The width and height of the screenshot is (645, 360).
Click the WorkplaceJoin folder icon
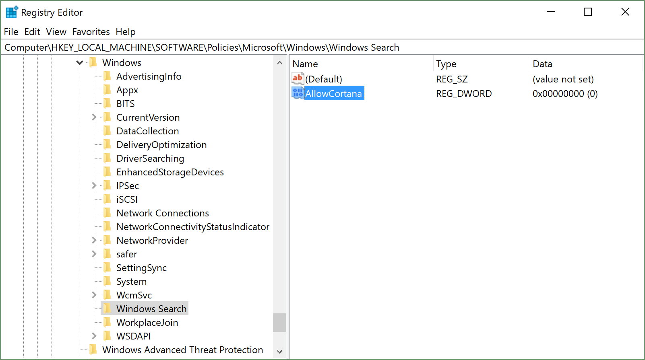107,322
